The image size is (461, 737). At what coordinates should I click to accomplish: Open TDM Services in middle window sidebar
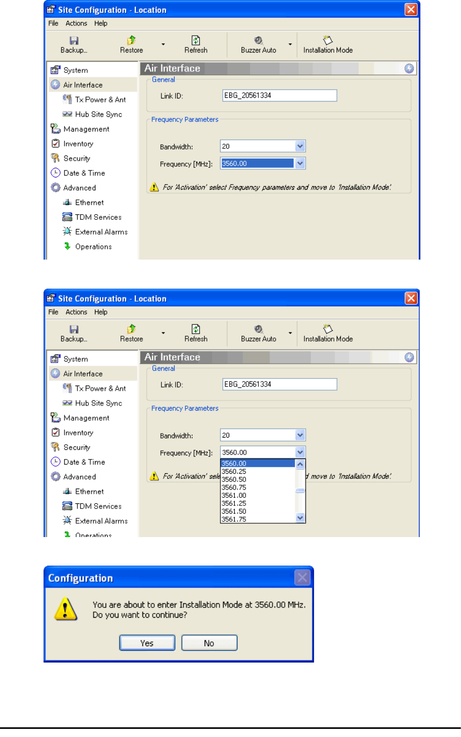(x=100, y=506)
